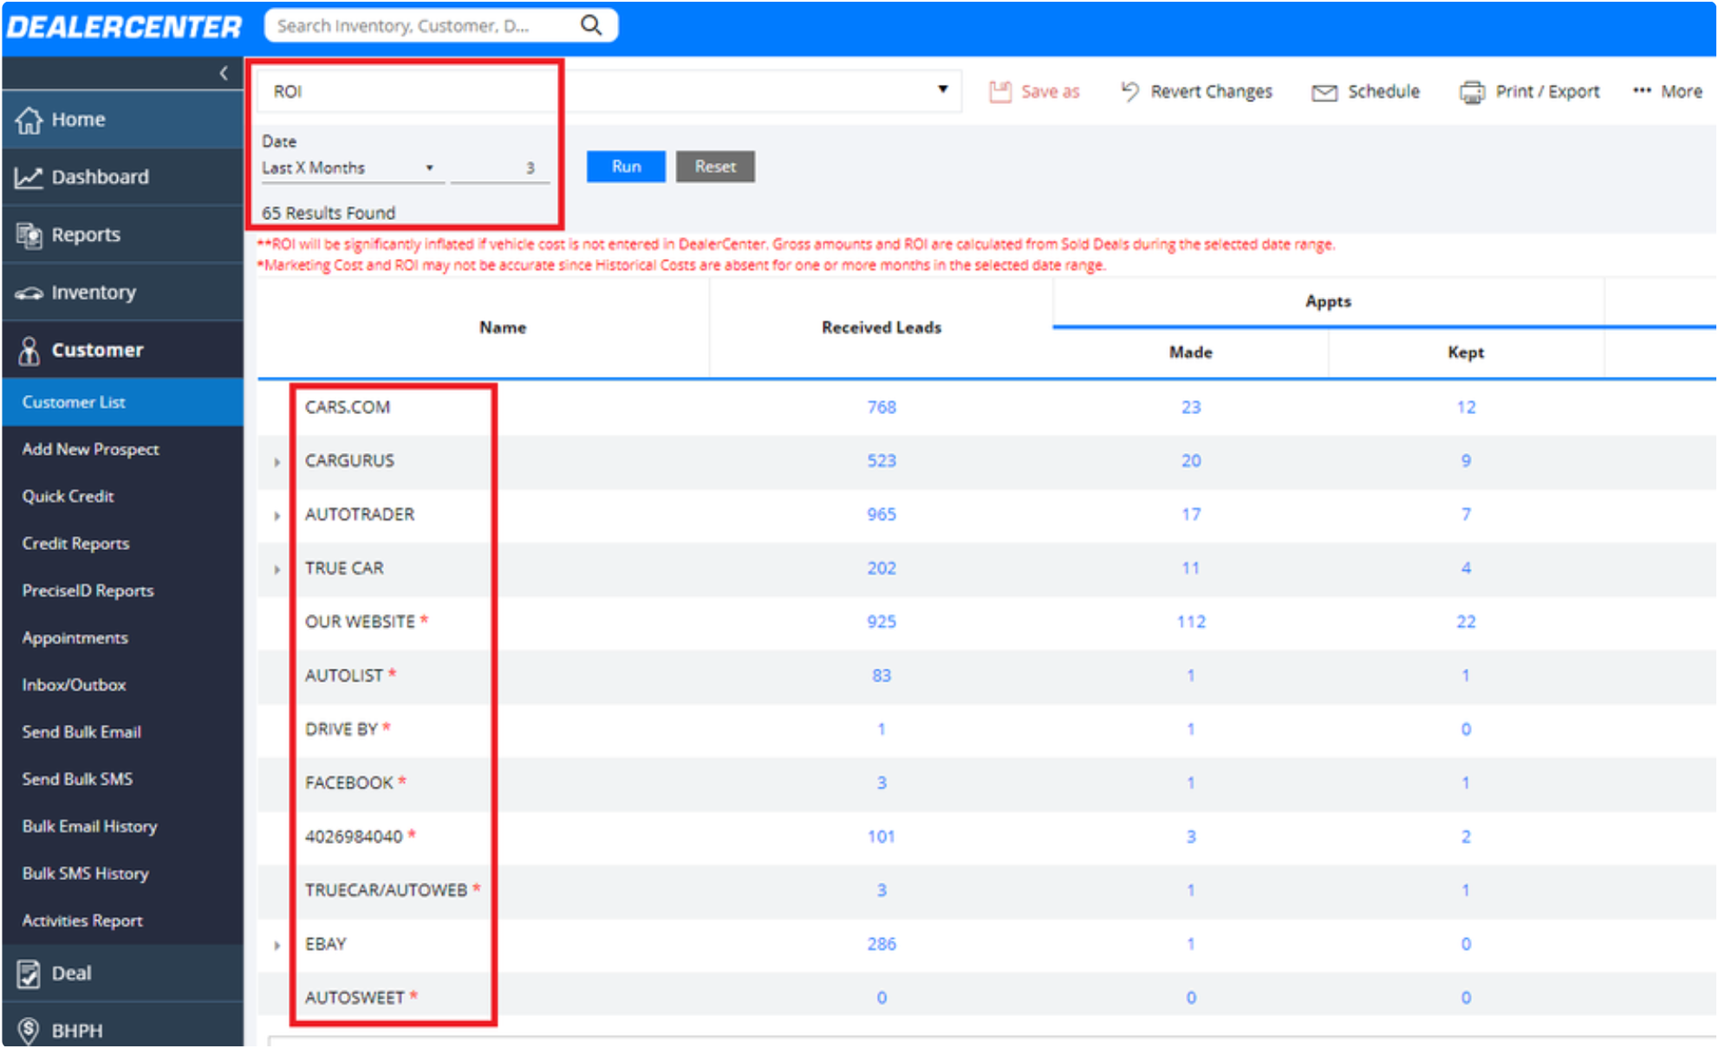The image size is (1725, 1055).
Task: Click the Customer person icon
Action: click(29, 351)
